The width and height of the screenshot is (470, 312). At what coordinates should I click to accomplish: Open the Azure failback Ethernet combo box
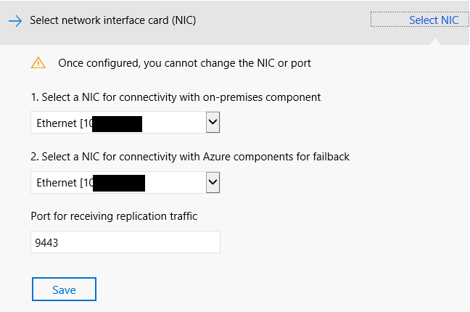coord(125,182)
